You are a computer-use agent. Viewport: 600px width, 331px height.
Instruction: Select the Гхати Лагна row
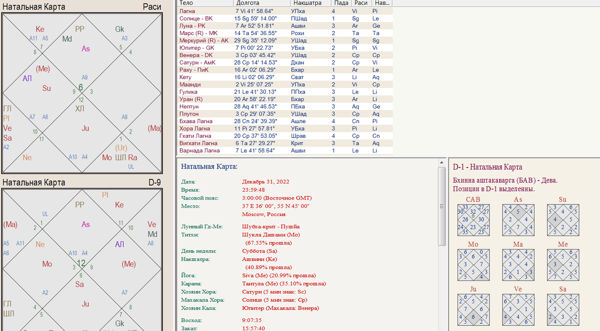pyautogui.click(x=285, y=135)
